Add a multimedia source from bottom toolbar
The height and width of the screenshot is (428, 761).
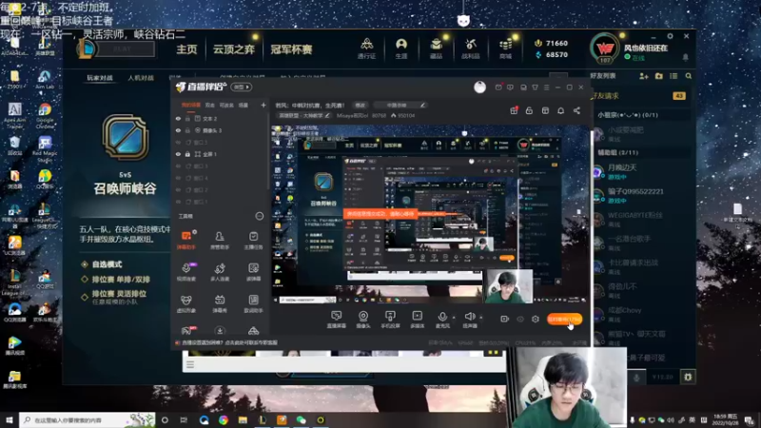click(417, 320)
